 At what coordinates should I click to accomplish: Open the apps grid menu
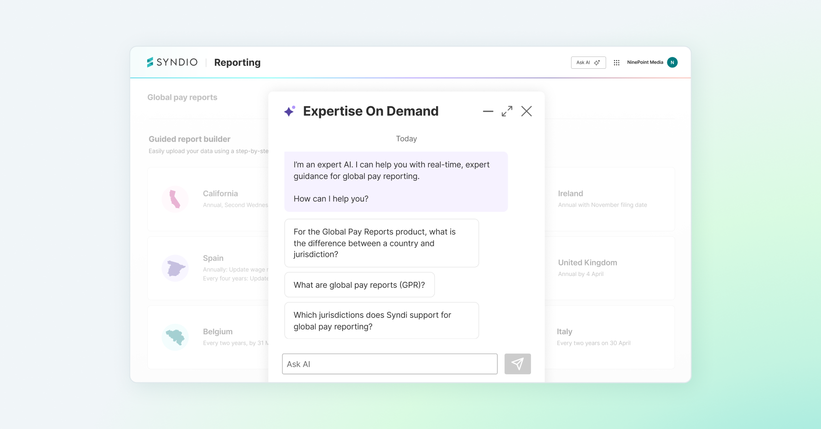coord(616,63)
